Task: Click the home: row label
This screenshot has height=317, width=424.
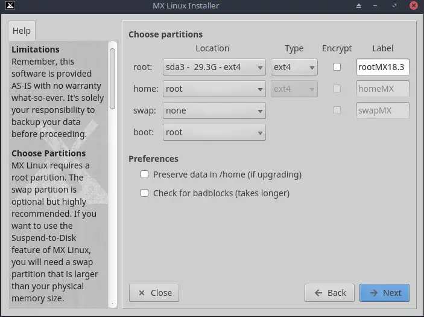Action: pos(146,89)
